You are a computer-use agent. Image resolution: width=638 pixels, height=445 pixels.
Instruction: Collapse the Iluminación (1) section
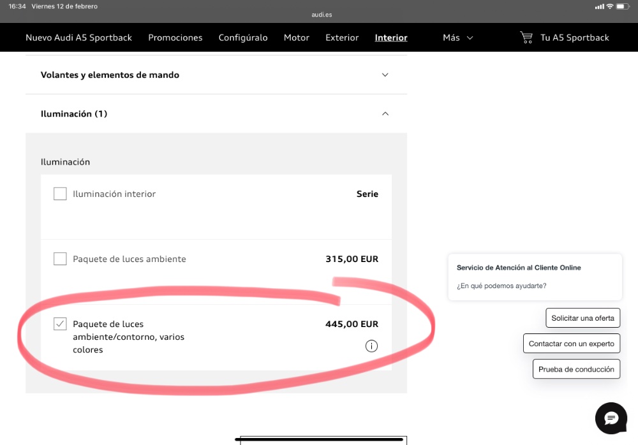point(216,113)
